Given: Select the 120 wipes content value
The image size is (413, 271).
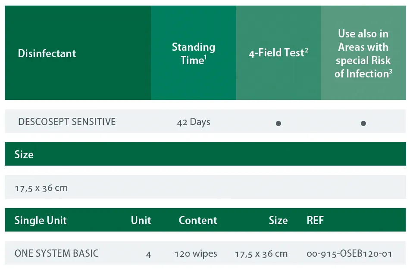Looking at the screenshot, I should pos(196,253).
